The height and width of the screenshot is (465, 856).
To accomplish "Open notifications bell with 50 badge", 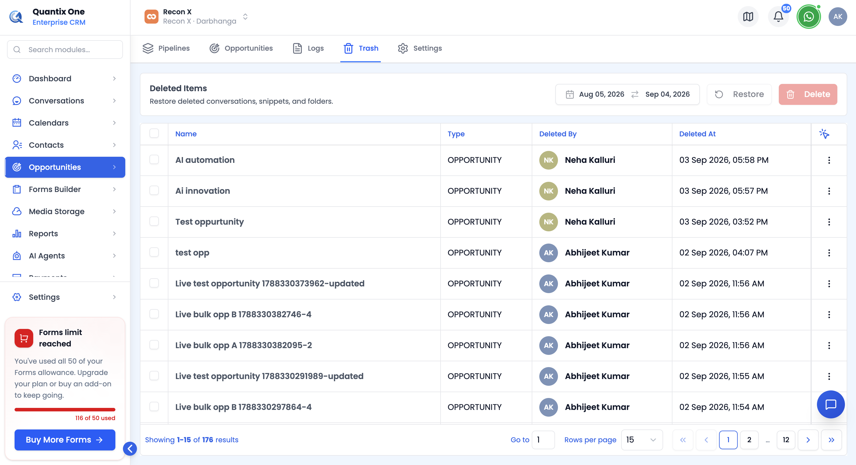I will (x=778, y=17).
